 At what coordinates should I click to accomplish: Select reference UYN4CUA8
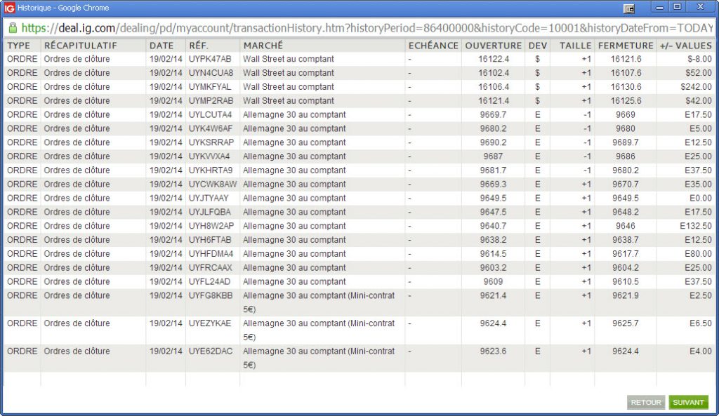(x=211, y=73)
